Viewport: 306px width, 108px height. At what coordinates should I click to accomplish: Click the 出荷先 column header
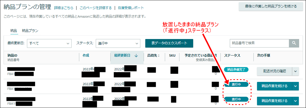pos(153,55)
